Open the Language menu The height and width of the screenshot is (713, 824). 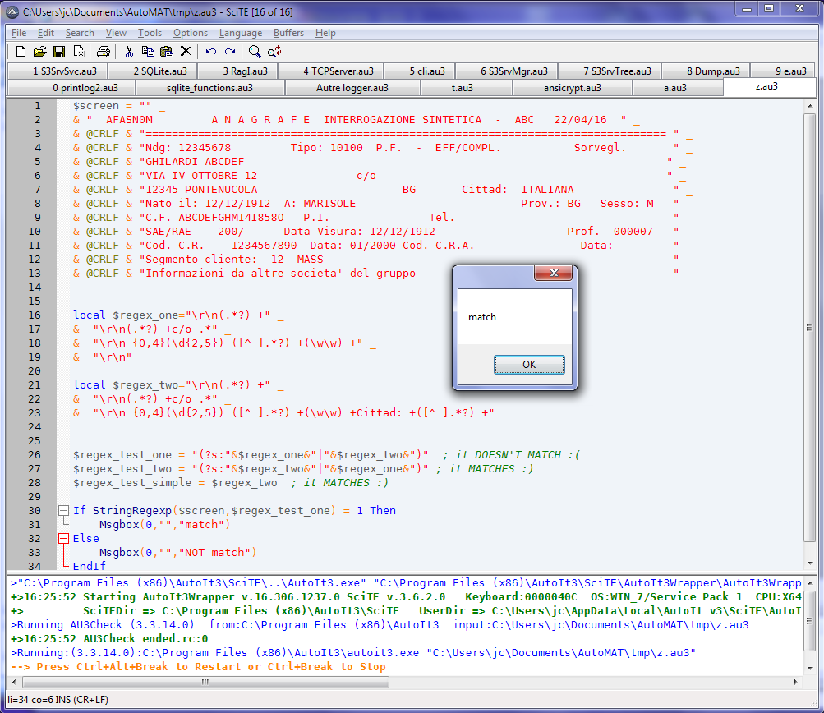(x=241, y=33)
